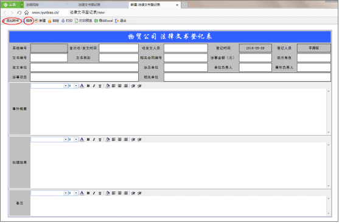Toggle italic in 备注 editor
The image size is (339, 223).
94,193
